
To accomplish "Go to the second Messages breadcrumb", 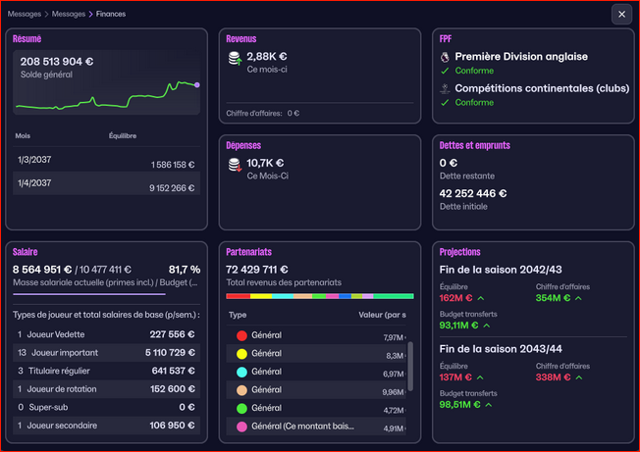I will tap(67, 15).
